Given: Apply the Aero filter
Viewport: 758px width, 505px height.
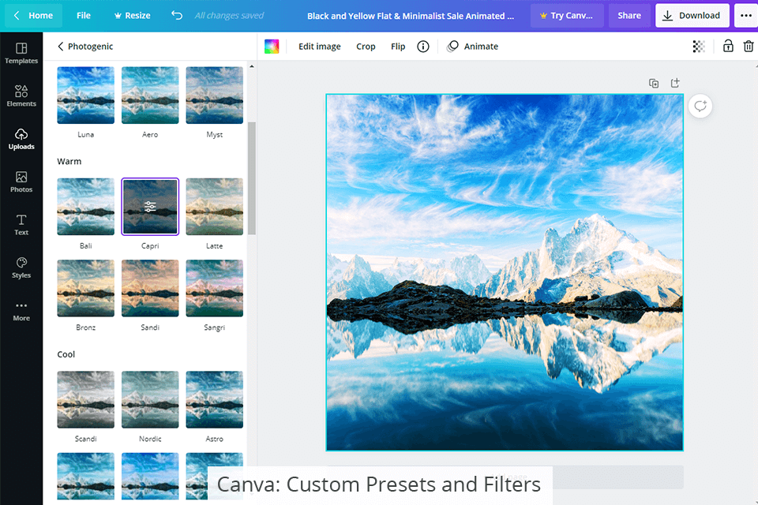Looking at the screenshot, I should coord(150,95).
